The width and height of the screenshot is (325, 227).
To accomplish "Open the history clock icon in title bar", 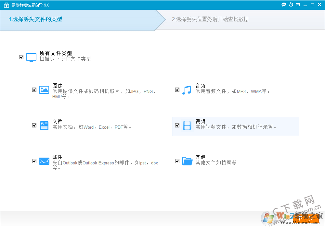I will click(x=291, y=5).
